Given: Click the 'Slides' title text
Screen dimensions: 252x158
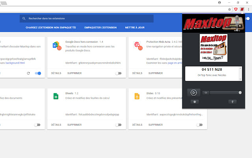Looking at the screenshot, I should pyautogui.click(x=150, y=93).
